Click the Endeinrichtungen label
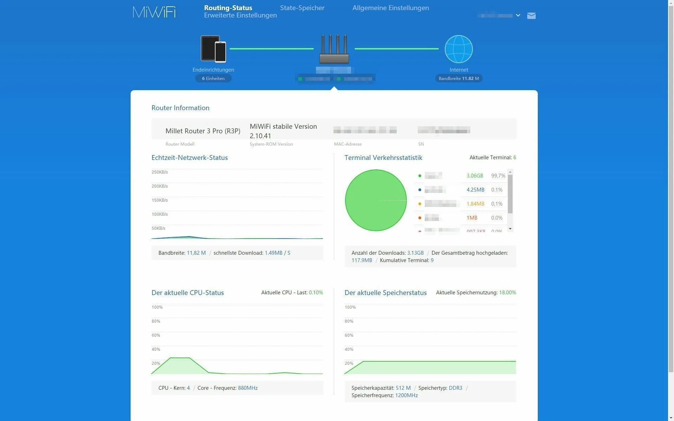 click(x=213, y=70)
